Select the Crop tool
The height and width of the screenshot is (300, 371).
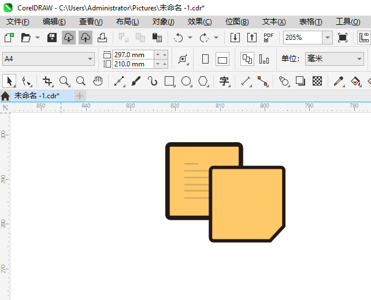(x=47, y=81)
